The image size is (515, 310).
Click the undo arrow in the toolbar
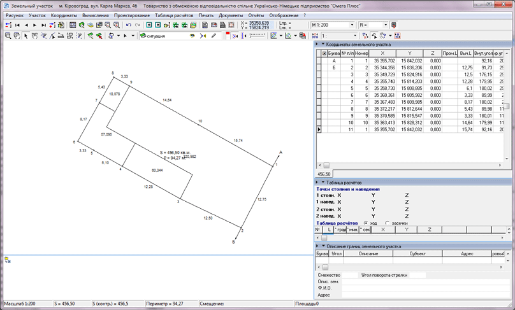129,25
